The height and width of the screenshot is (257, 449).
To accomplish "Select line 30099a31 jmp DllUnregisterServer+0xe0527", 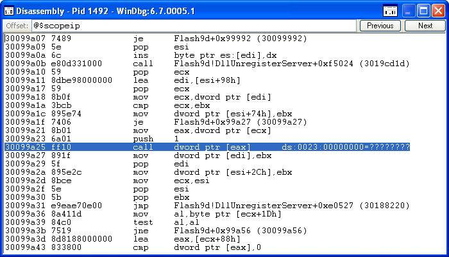I will [x=207, y=206].
